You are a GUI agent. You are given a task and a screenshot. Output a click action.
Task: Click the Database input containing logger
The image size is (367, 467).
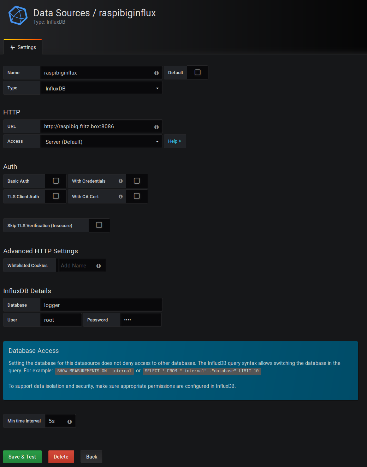pos(101,305)
